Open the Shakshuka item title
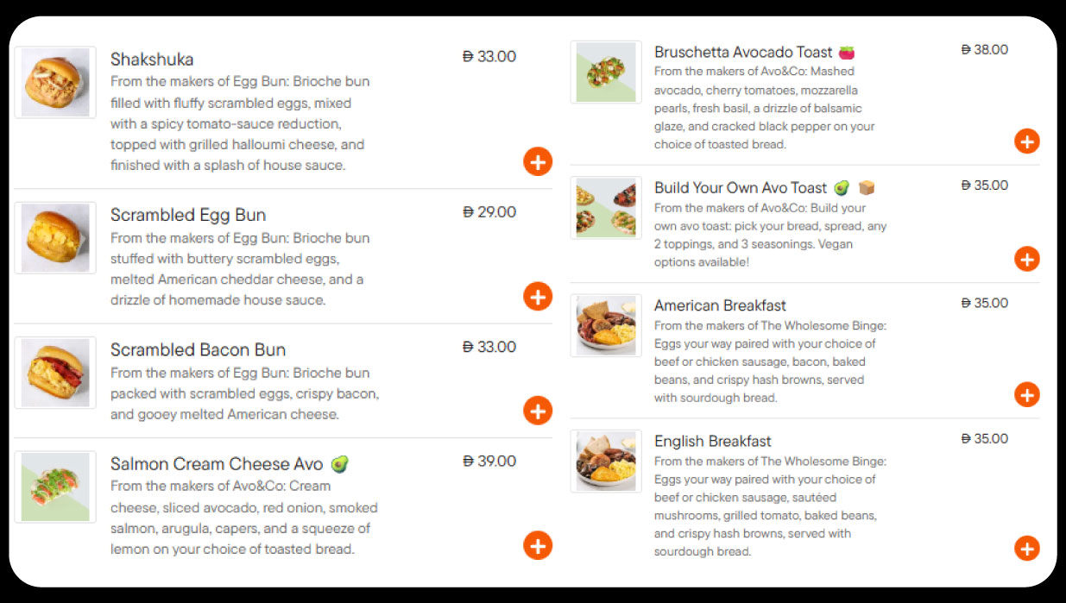The height and width of the screenshot is (603, 1066). pyautogui.click(x=152, y=60)
